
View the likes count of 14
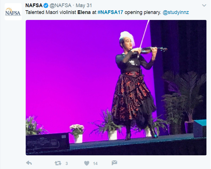pos(95,164)
